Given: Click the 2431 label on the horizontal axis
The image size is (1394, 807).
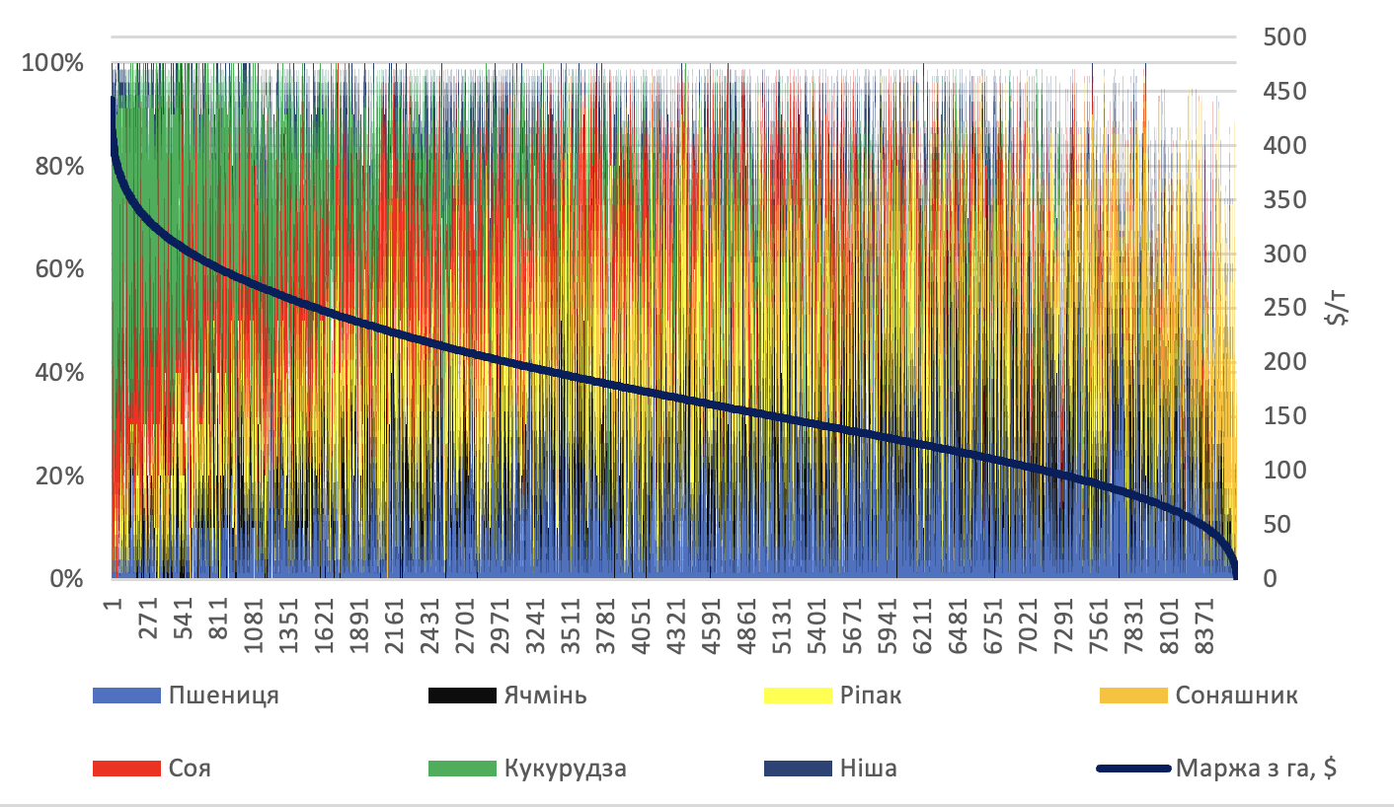Looking at the screenshot, I should 430,625.
